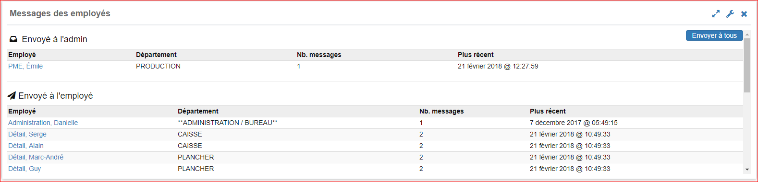Click the Détail, Marc-André link
758x182 pixels.
(x=36, y=157)
